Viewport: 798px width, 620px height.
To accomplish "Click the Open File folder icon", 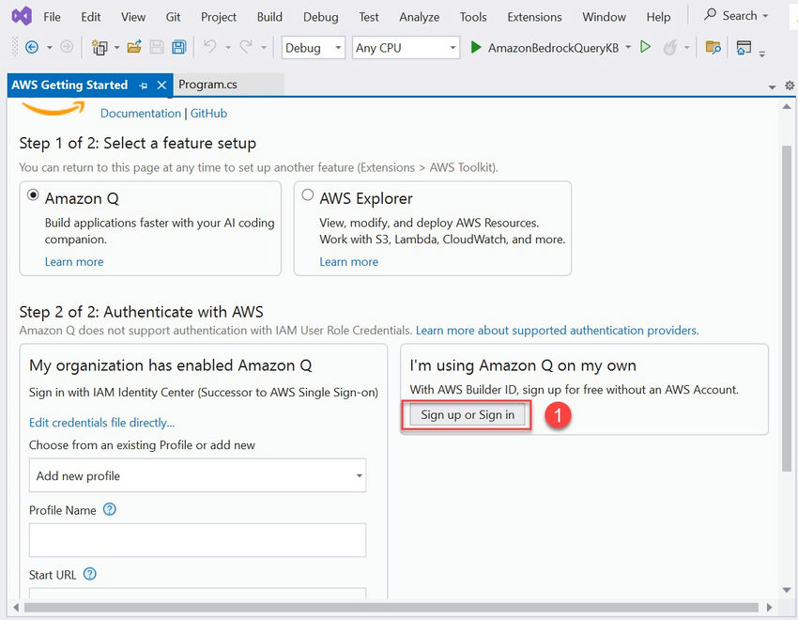I will click(x=134, y=48).
